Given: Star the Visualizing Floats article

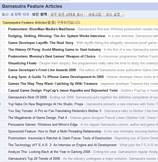Looking at the screenshot, I should pos(4,63).
